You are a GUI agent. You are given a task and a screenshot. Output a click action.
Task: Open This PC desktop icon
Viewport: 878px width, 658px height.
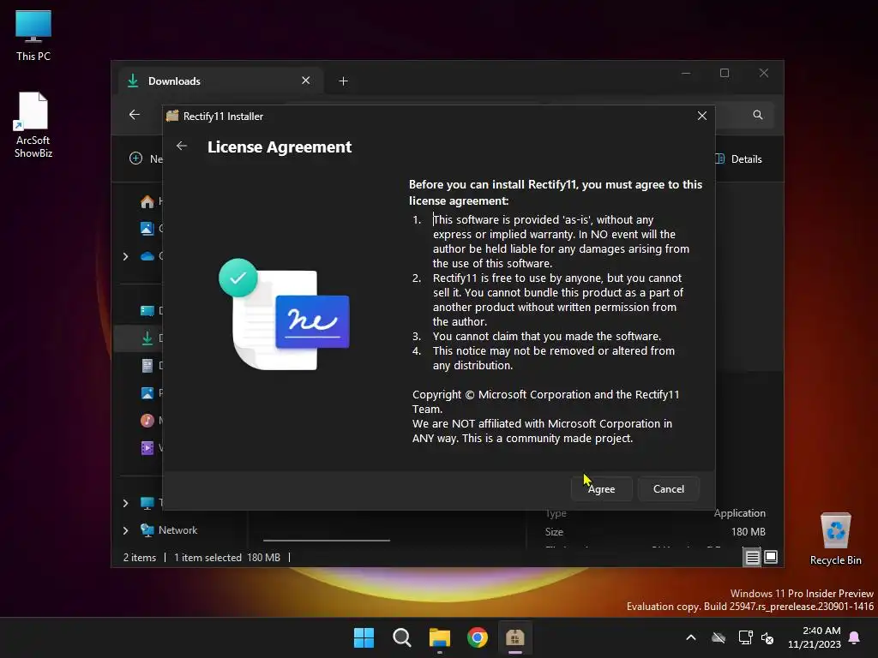33,35
